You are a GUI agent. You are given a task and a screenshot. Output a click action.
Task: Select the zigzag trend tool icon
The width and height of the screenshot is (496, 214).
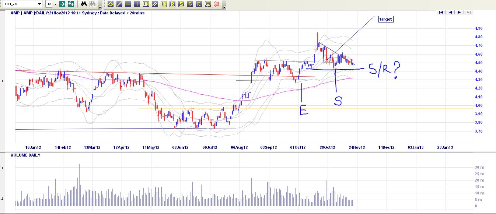[x=110, y=4]
